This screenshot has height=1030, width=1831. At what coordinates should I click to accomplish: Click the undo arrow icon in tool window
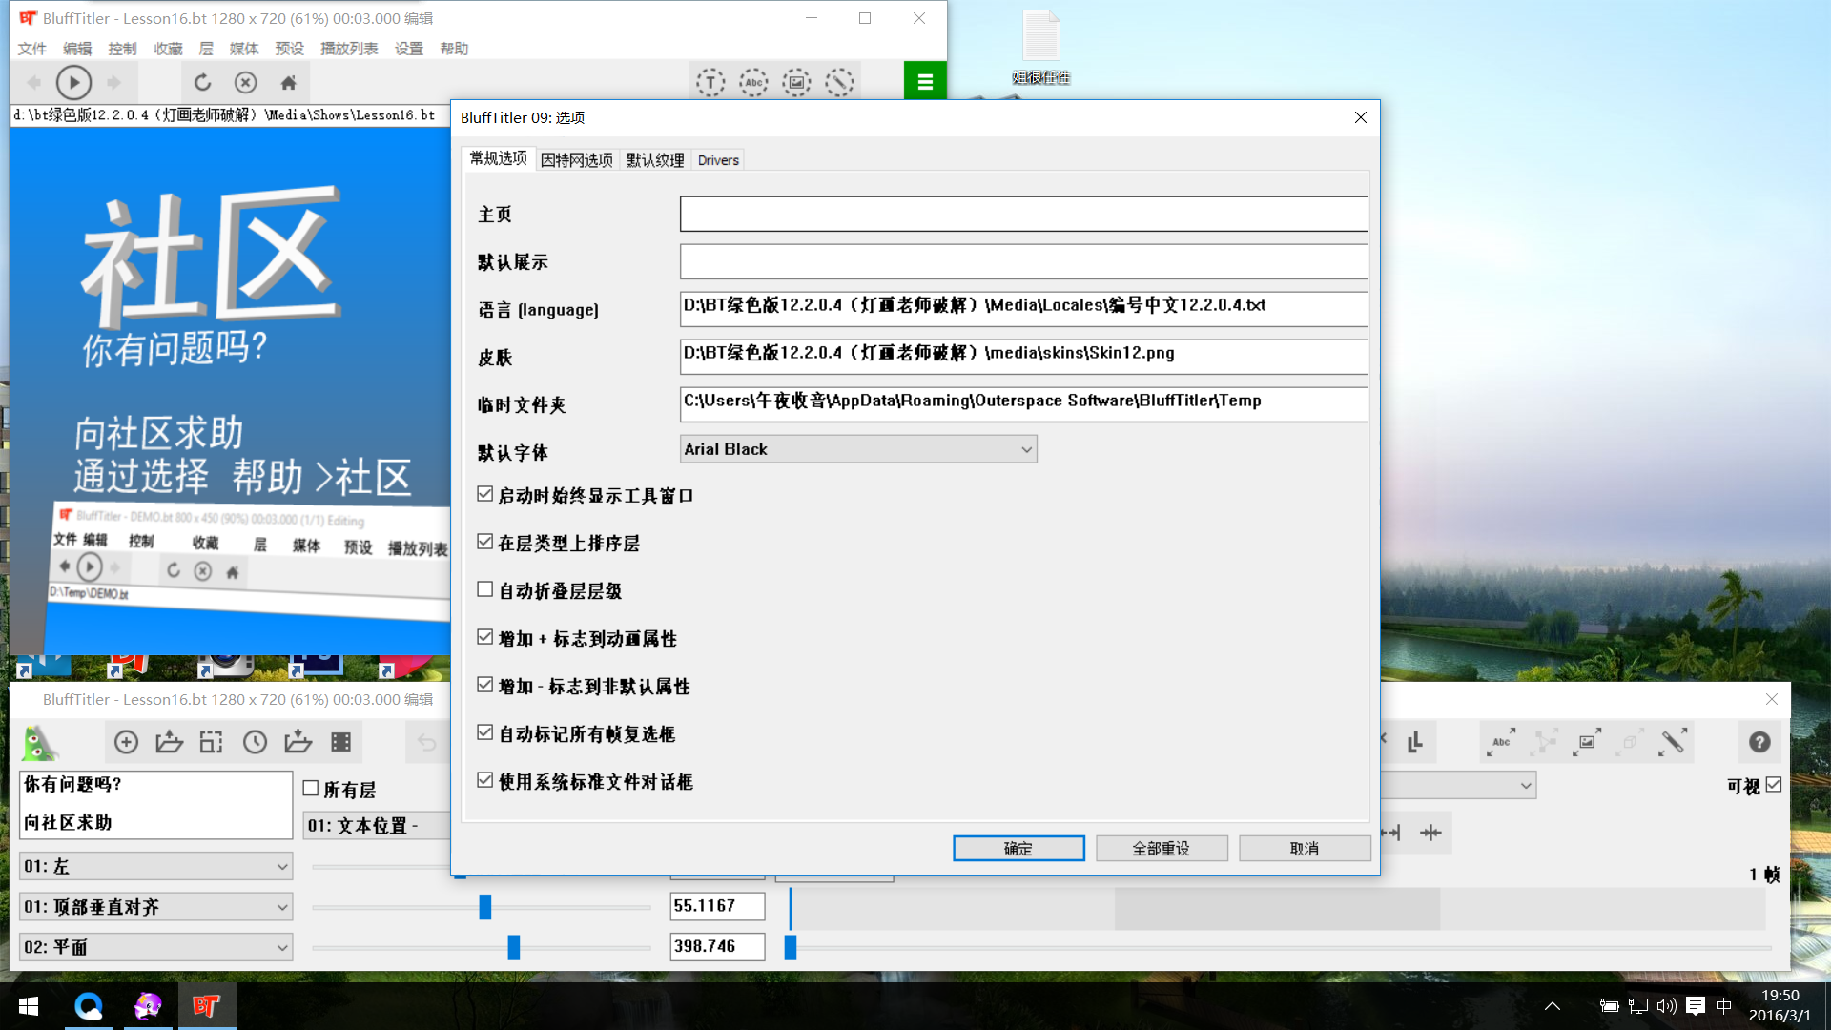coord(426,742)
